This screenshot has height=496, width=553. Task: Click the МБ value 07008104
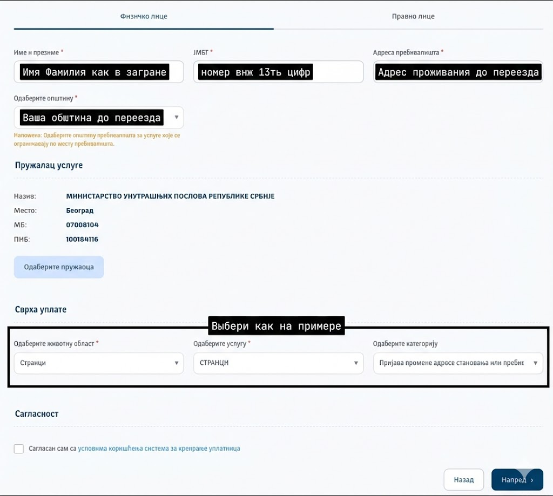(x=82, y=225)
